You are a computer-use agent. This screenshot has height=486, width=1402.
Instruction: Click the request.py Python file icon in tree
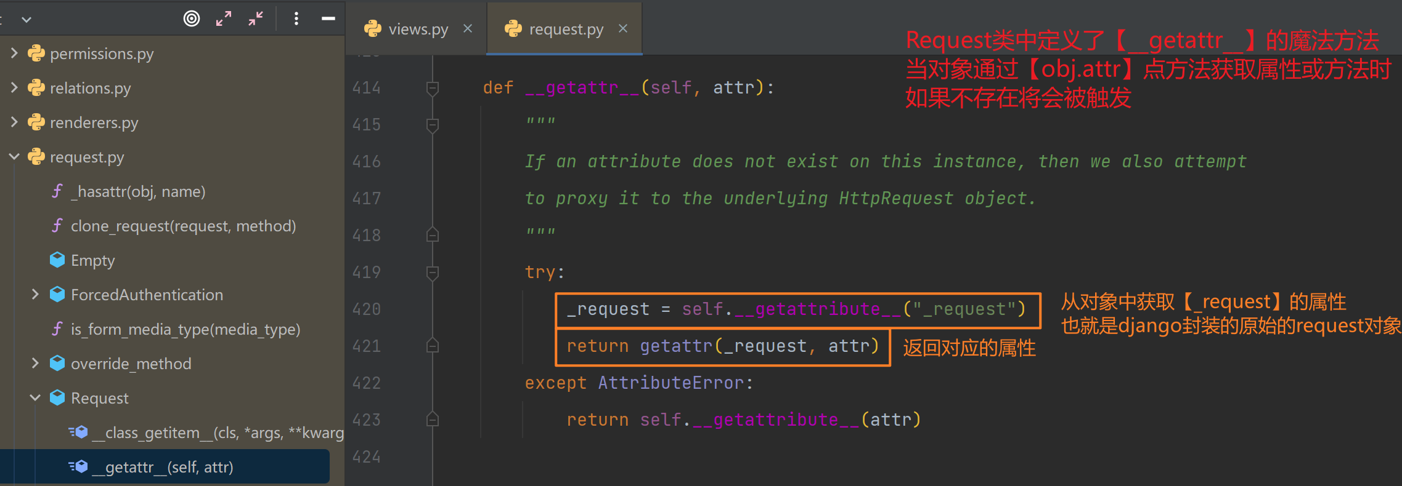coord(36,157)
